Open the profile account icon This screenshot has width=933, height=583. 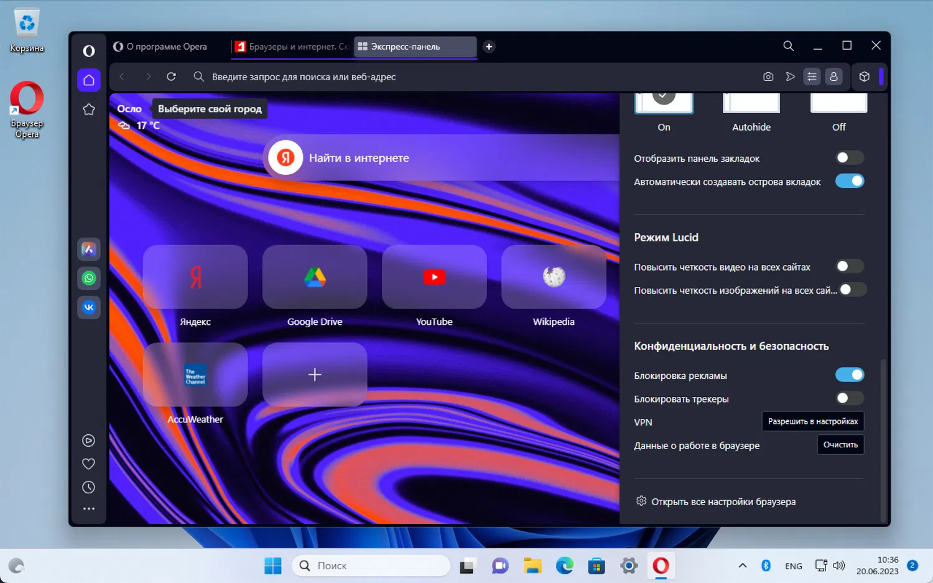tap(833, 77)
